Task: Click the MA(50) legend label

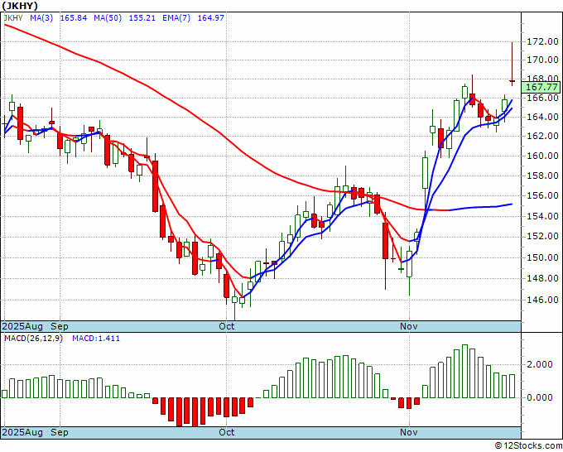Action: (x=108, y=17)
